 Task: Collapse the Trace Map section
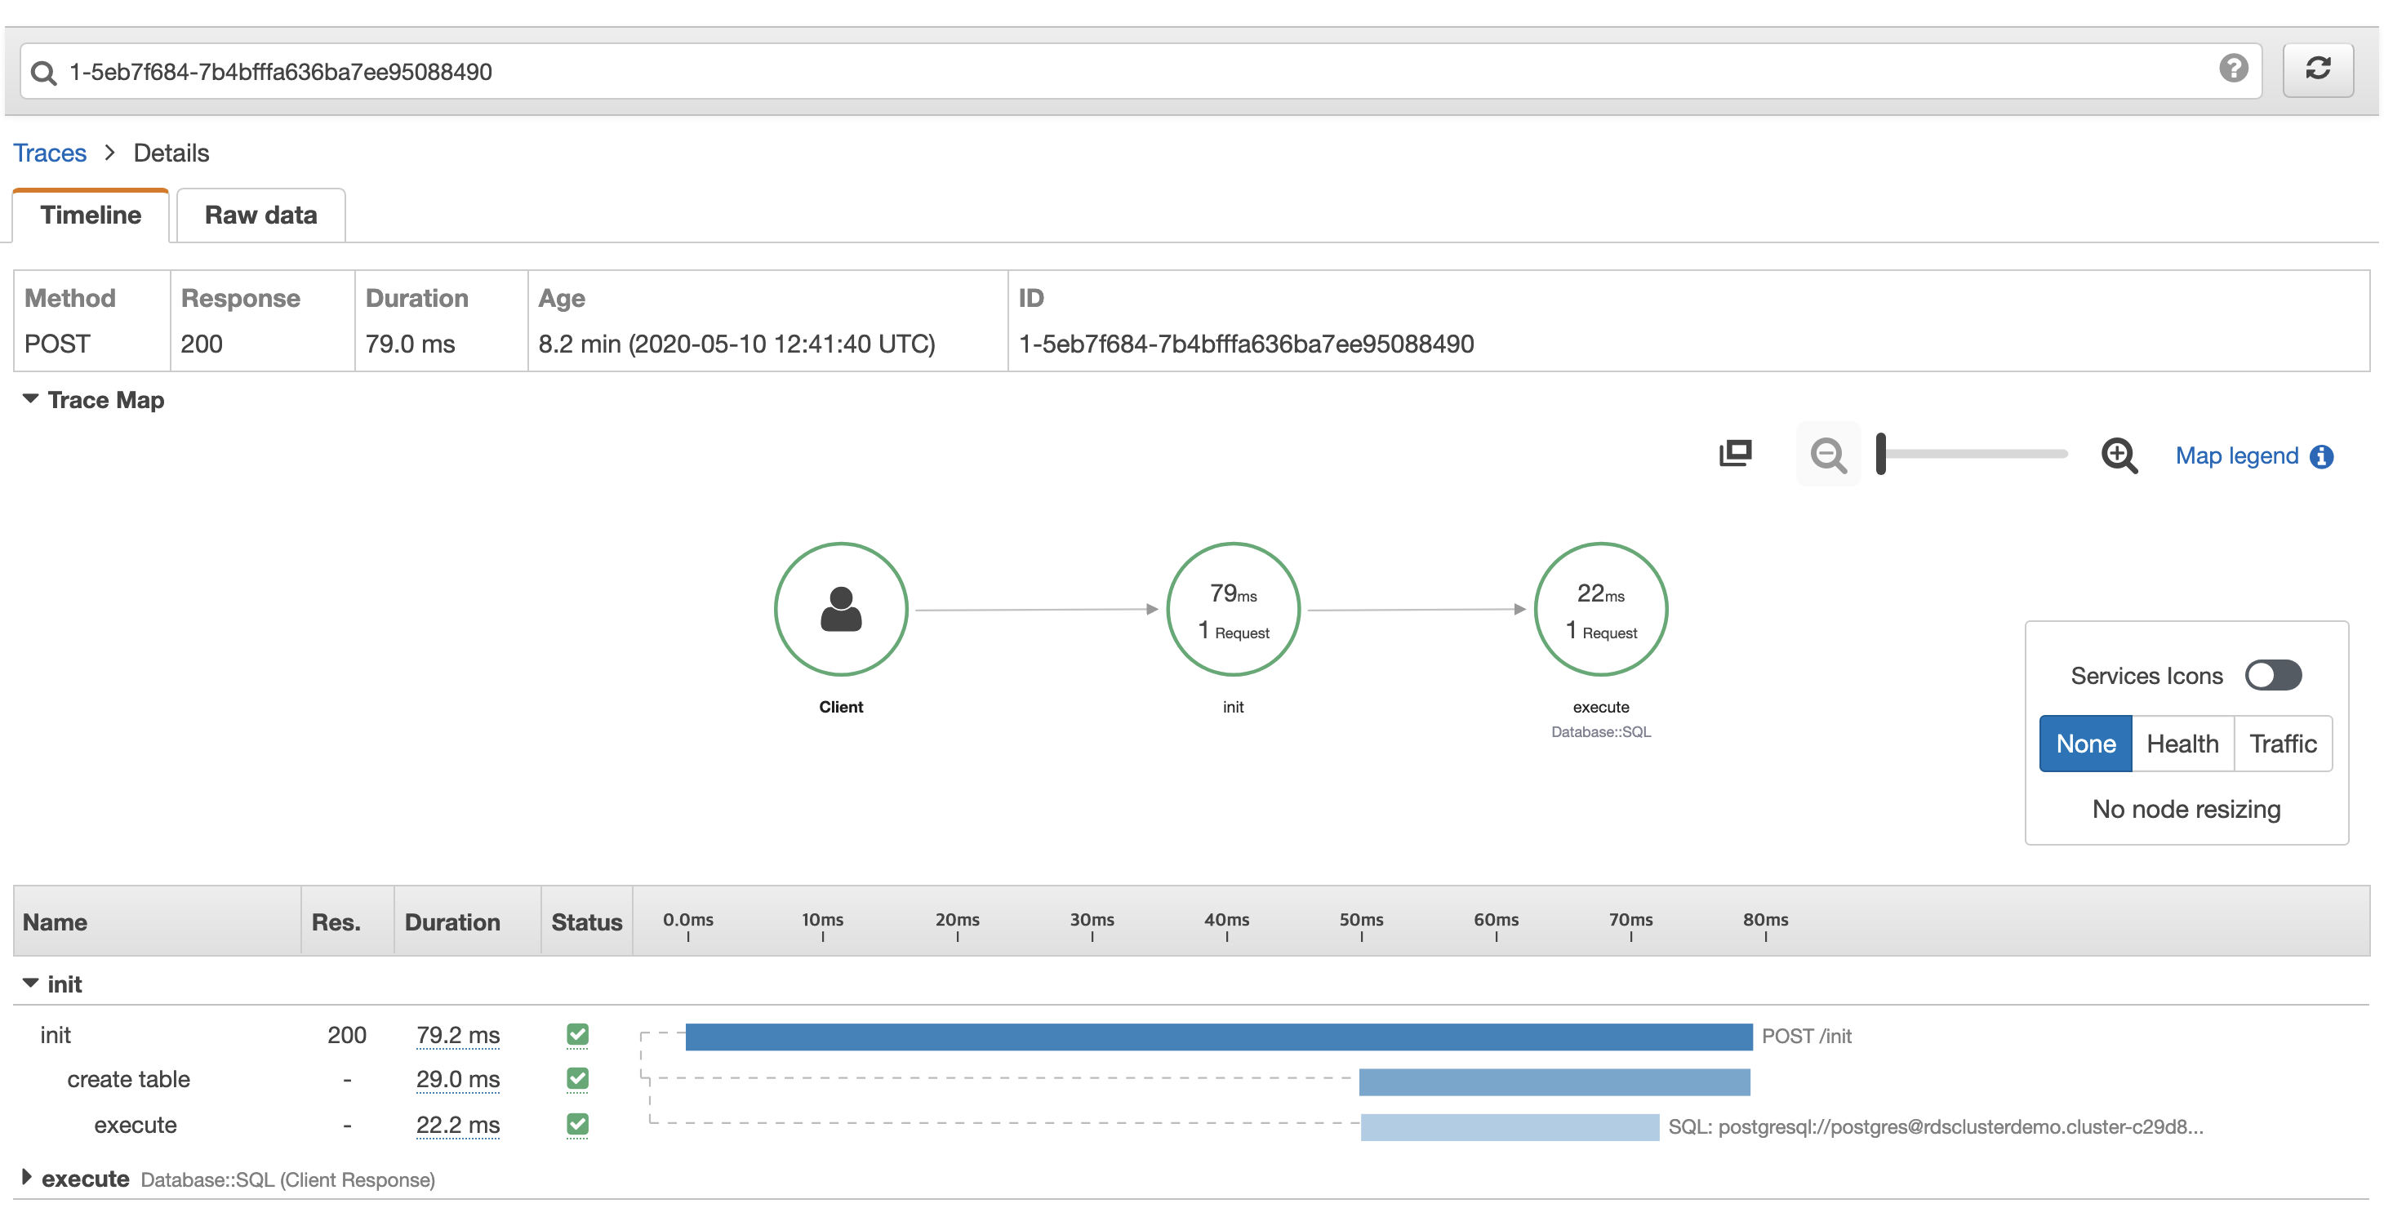[30, 400]
